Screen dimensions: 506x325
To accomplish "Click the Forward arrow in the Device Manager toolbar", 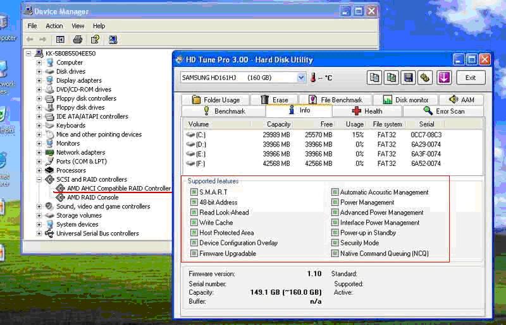I will coord(42,39).
